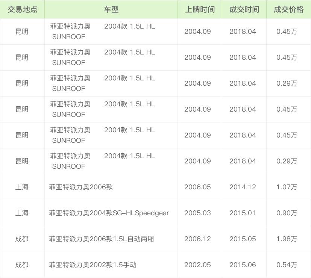Select the price 1.98万

click(287, 239)
